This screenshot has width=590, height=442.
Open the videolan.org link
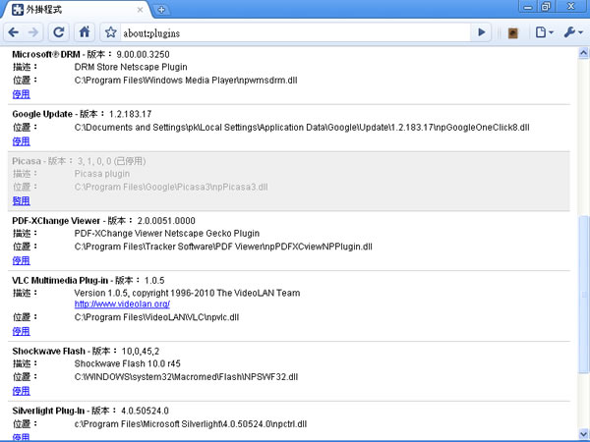(122, 304)
